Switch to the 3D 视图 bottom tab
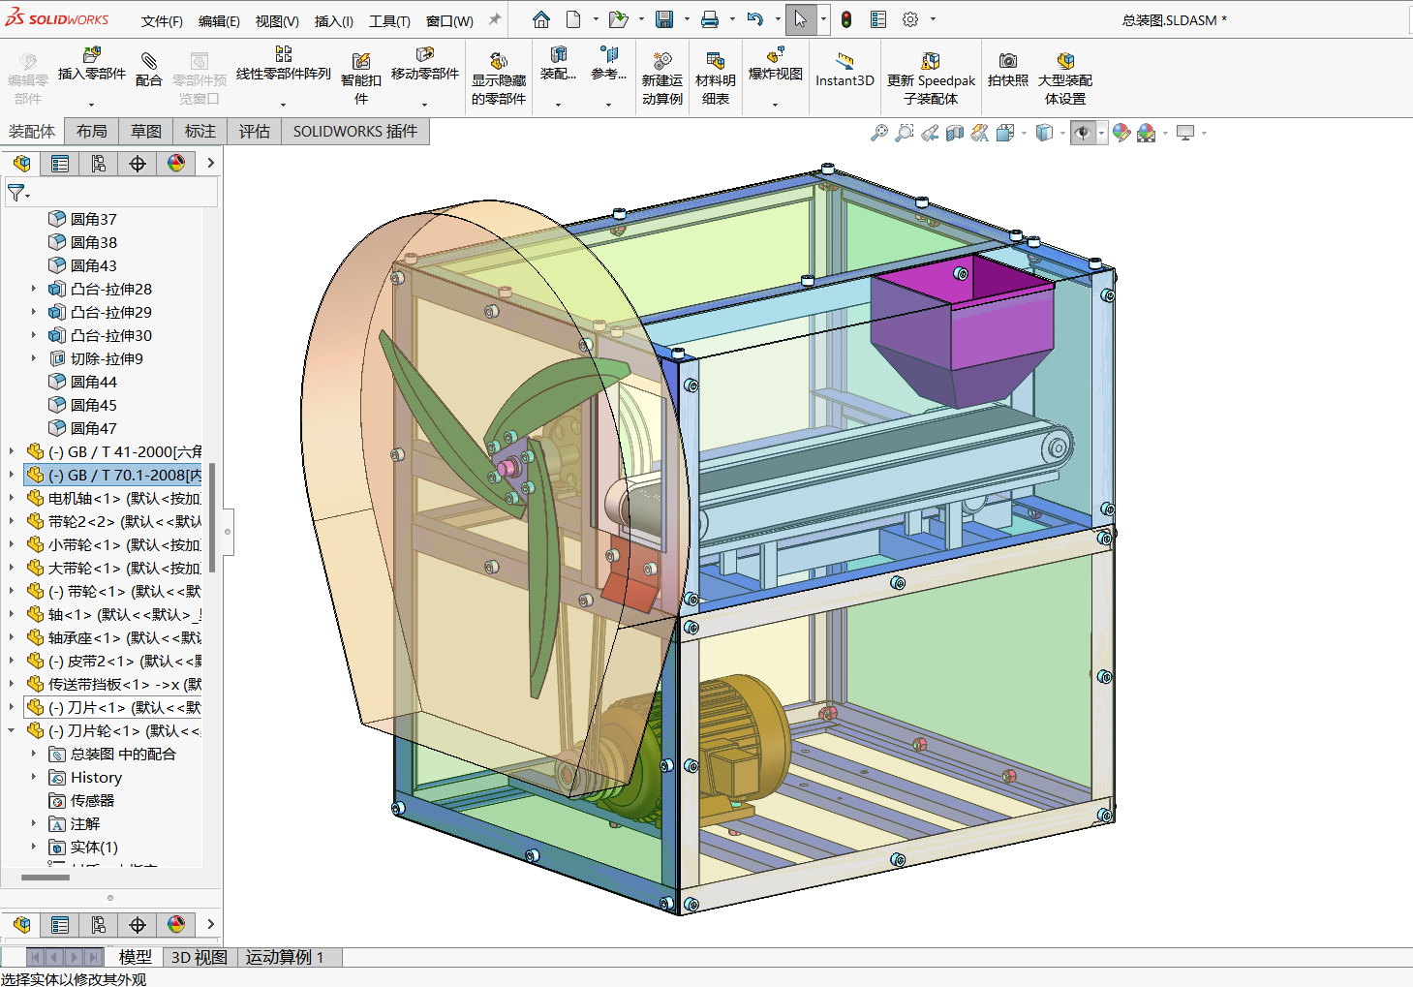The height and width of the screenshot is (987, 1413). pos(200,957)
